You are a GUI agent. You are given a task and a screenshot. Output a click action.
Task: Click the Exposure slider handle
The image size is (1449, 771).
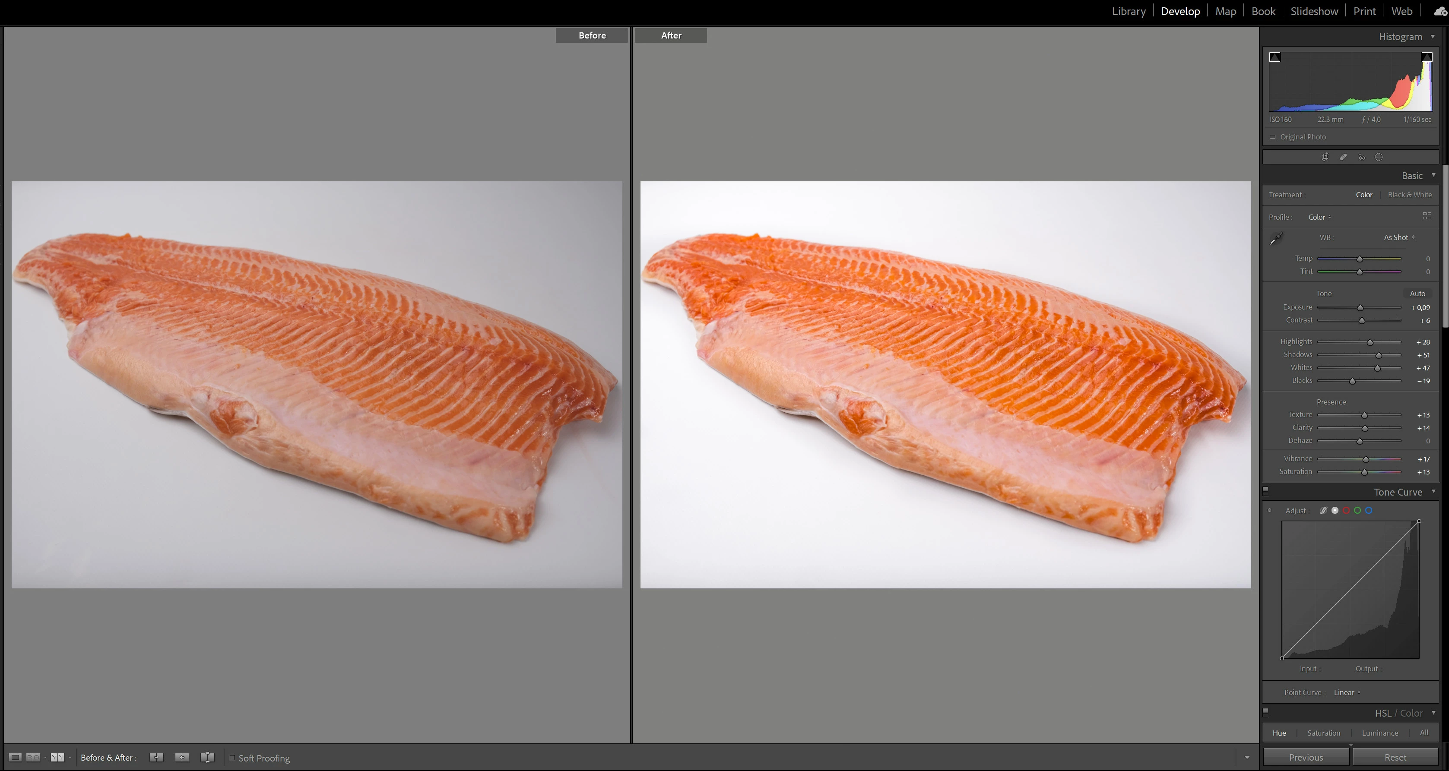click(1360, 308)
